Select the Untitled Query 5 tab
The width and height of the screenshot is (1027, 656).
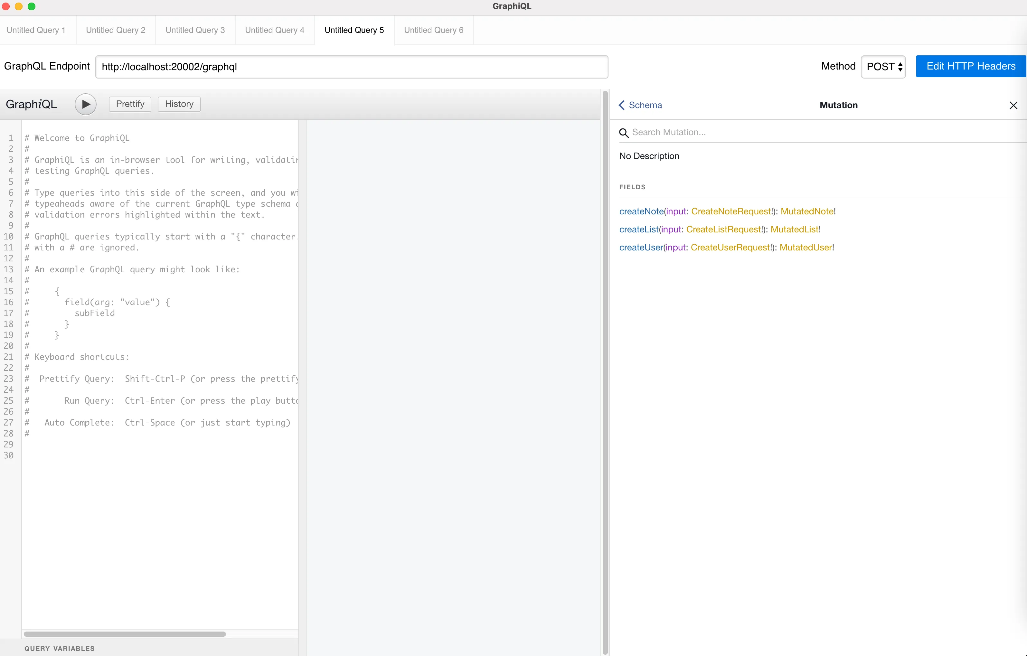[x=354, y=30]
